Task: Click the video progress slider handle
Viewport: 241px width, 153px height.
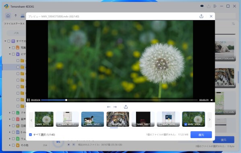Action: point(66,100)
